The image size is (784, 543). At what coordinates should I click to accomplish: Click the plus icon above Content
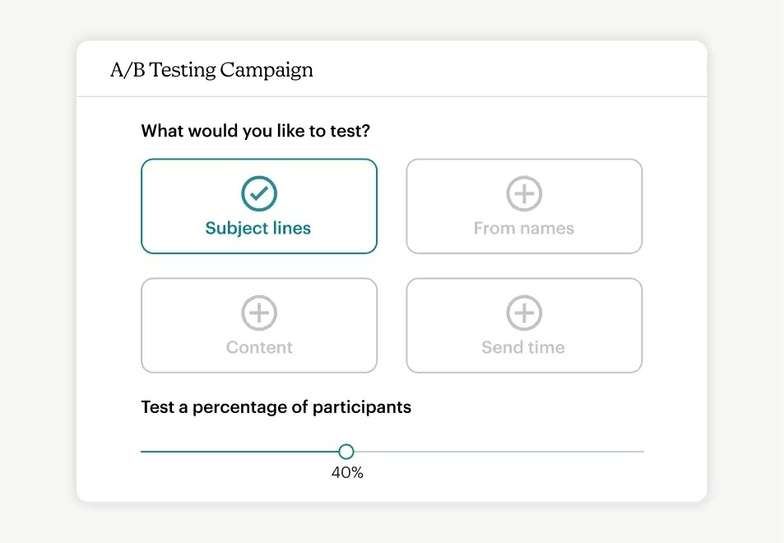click(x=259, y=313)
